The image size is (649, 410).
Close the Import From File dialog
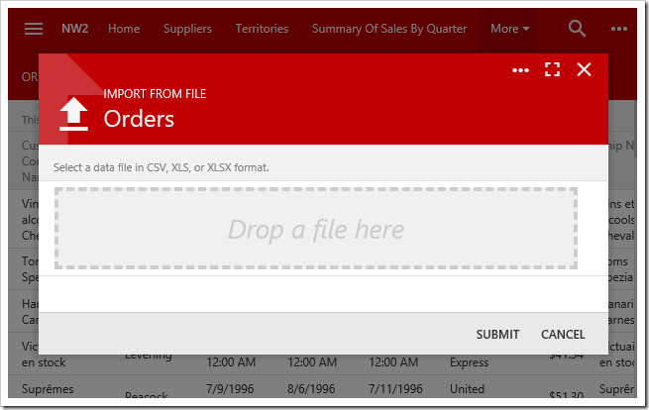click(584, 69)
